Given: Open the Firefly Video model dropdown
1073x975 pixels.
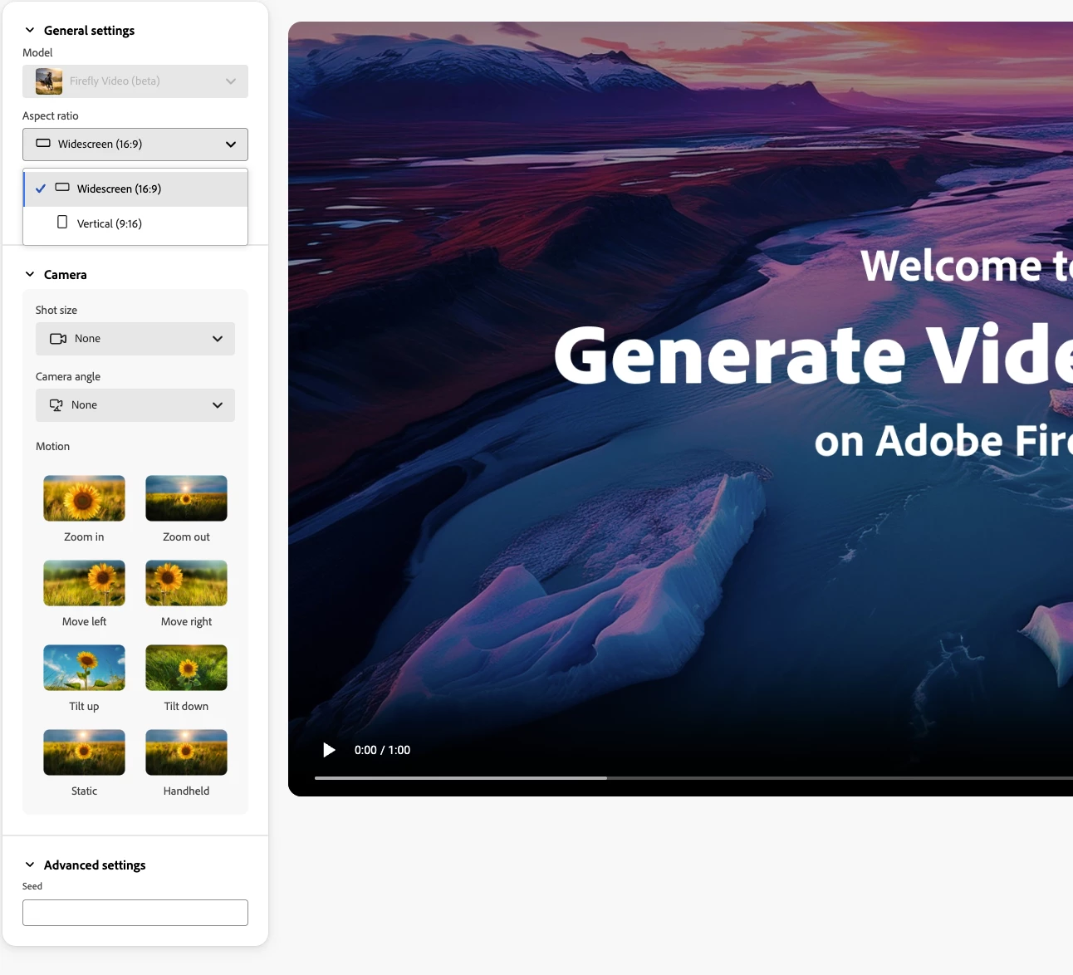Looking at the screenshot, I should (x=135, y=81).
